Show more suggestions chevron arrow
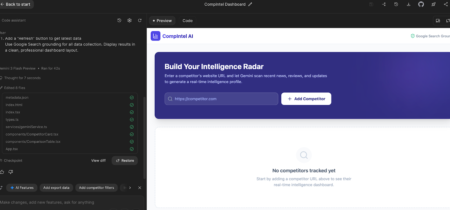This screenshot has width=450, height=210. tap(130, 188)
